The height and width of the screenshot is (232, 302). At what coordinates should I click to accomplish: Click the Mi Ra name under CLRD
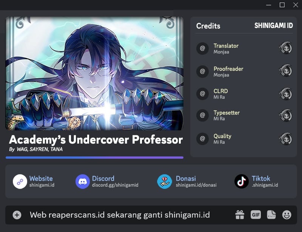[x=219, y=97]
